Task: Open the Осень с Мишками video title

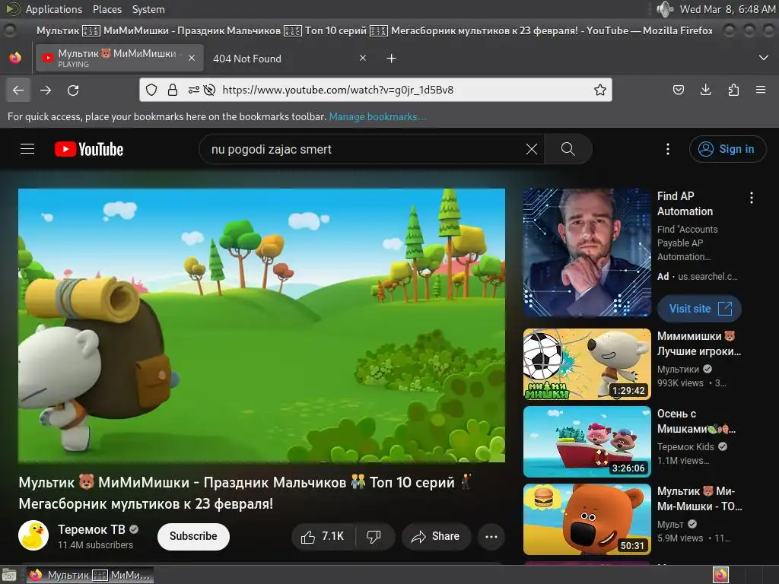Action: (x=697, y=421)
